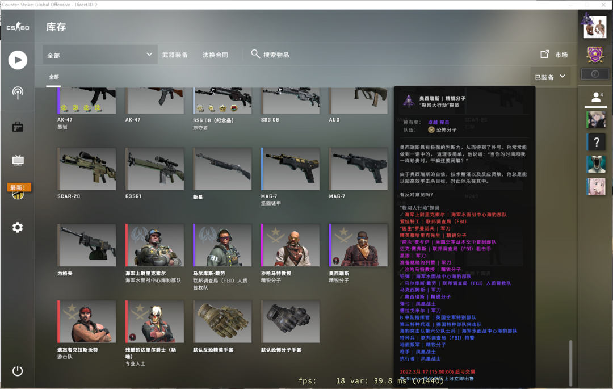Select the plain MAG-7 item
613x389 pixels.
tap(358, 169)
